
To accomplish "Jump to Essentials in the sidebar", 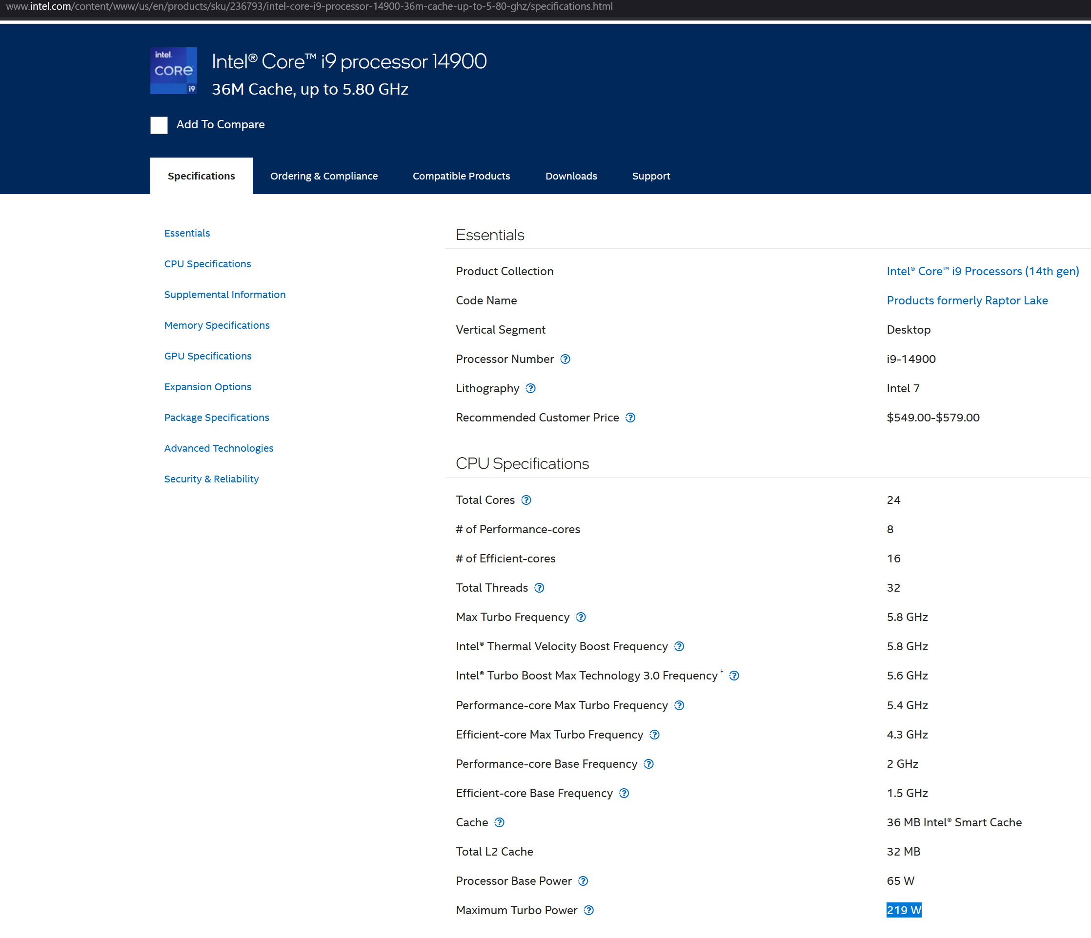I will 187,233.
